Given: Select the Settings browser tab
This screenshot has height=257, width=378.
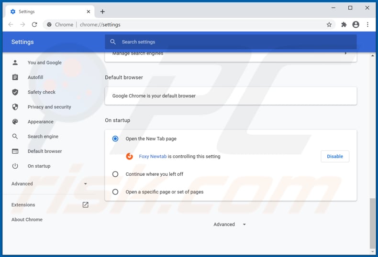Looking at the screenshot, I should click(x=50, y=11).
